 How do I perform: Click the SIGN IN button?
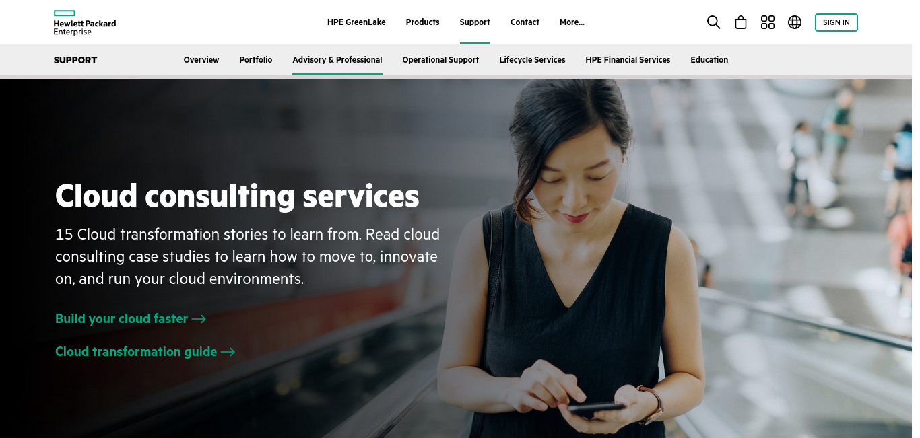(x=836, y=22)
